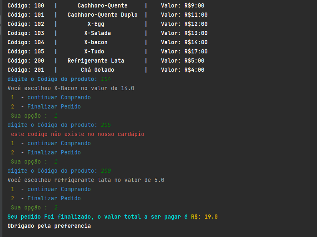Viewport: 317px width, 237px height.
Task: Click the entered product code '104' in green
Action: [x=106, y=79]
